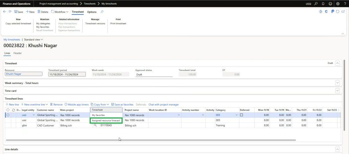Go back using the left arrow icon

point(5,12)
